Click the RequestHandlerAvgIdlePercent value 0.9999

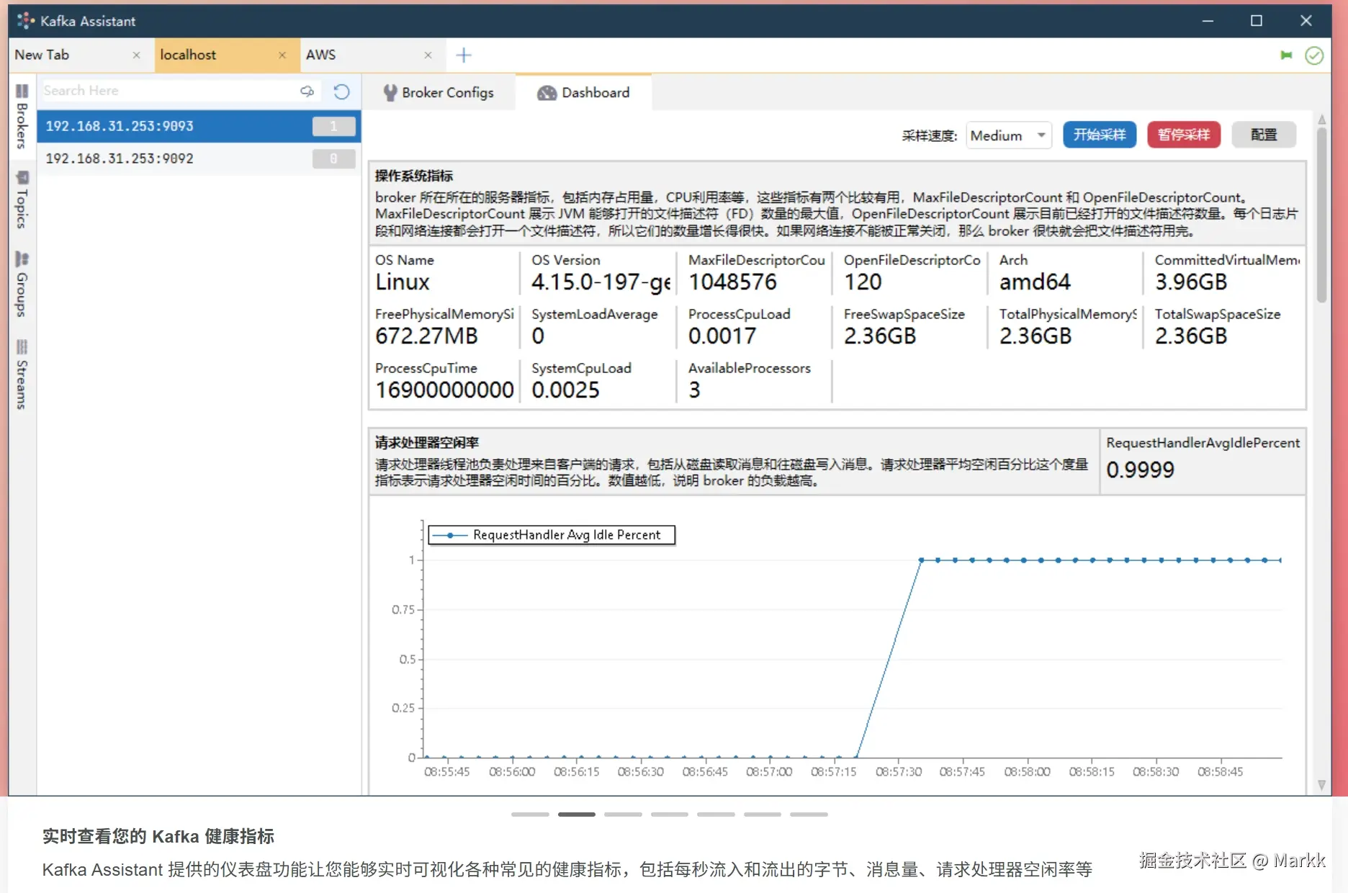pos(1141,470)
